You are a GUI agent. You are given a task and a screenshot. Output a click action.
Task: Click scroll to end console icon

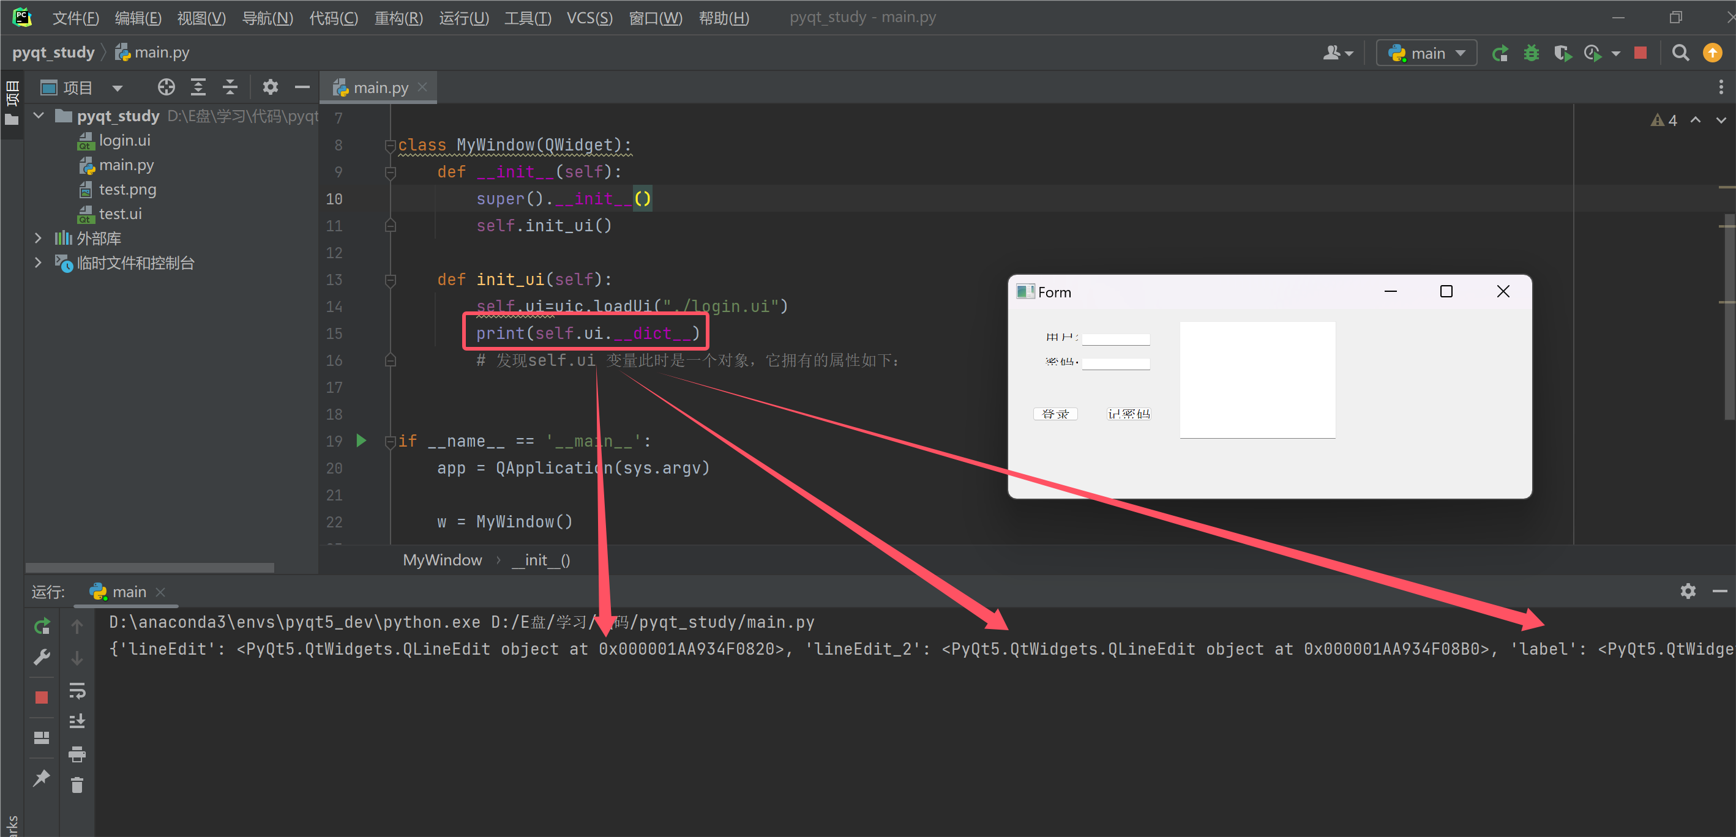[x=77, y=721]
